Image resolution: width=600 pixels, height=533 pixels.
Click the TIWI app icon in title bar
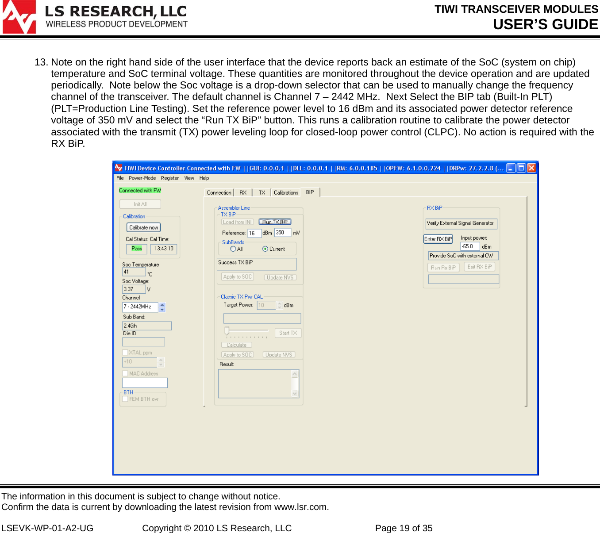[x=119, y=168]
